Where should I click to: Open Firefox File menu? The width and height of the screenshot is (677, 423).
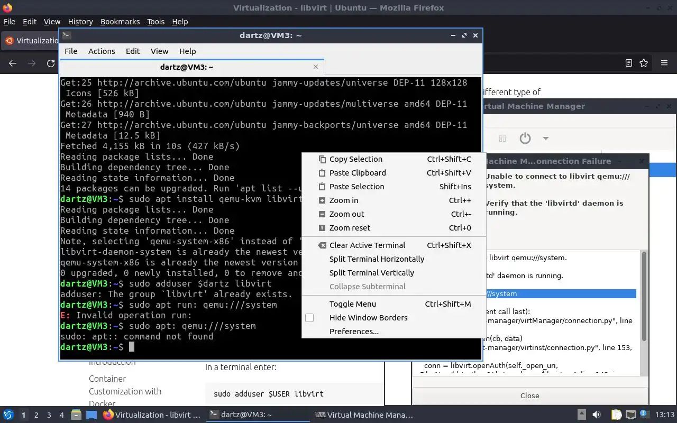click(10, 22)
